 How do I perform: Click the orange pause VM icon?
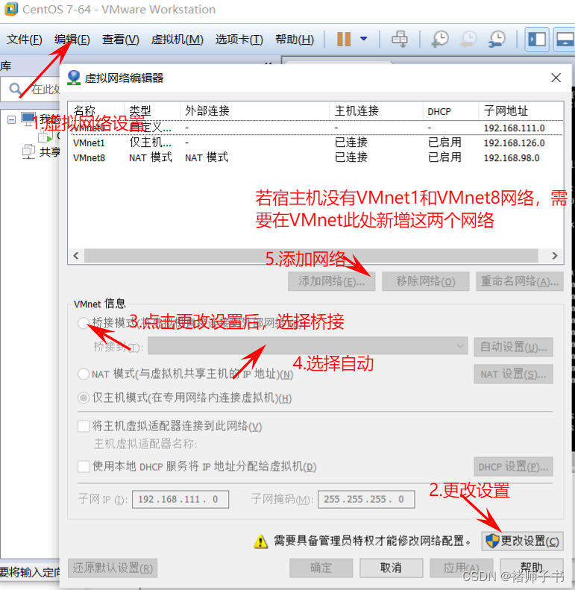point(344,39)
